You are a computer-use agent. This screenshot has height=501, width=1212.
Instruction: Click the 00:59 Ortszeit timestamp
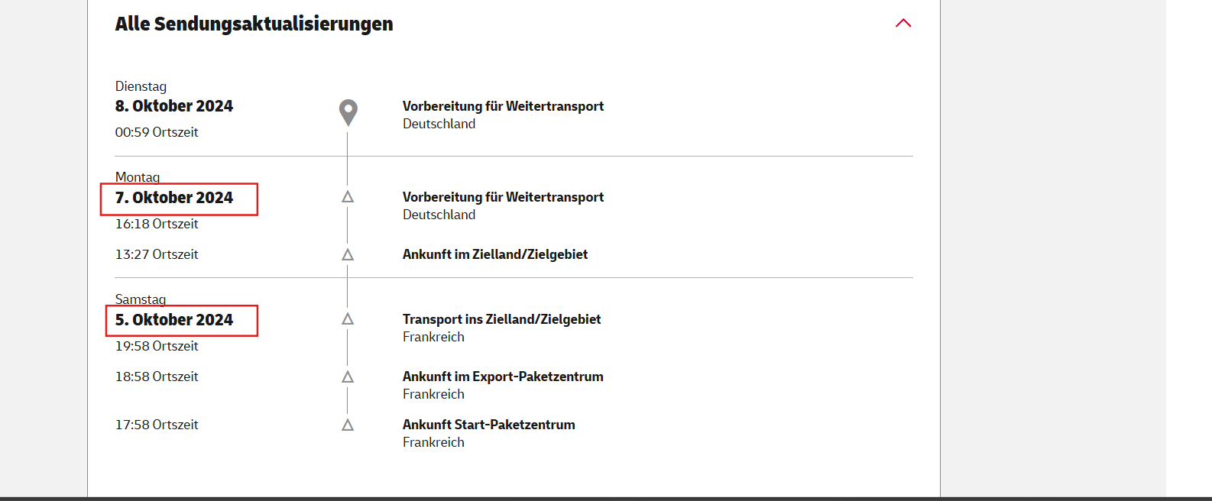[x=157, y=132]
